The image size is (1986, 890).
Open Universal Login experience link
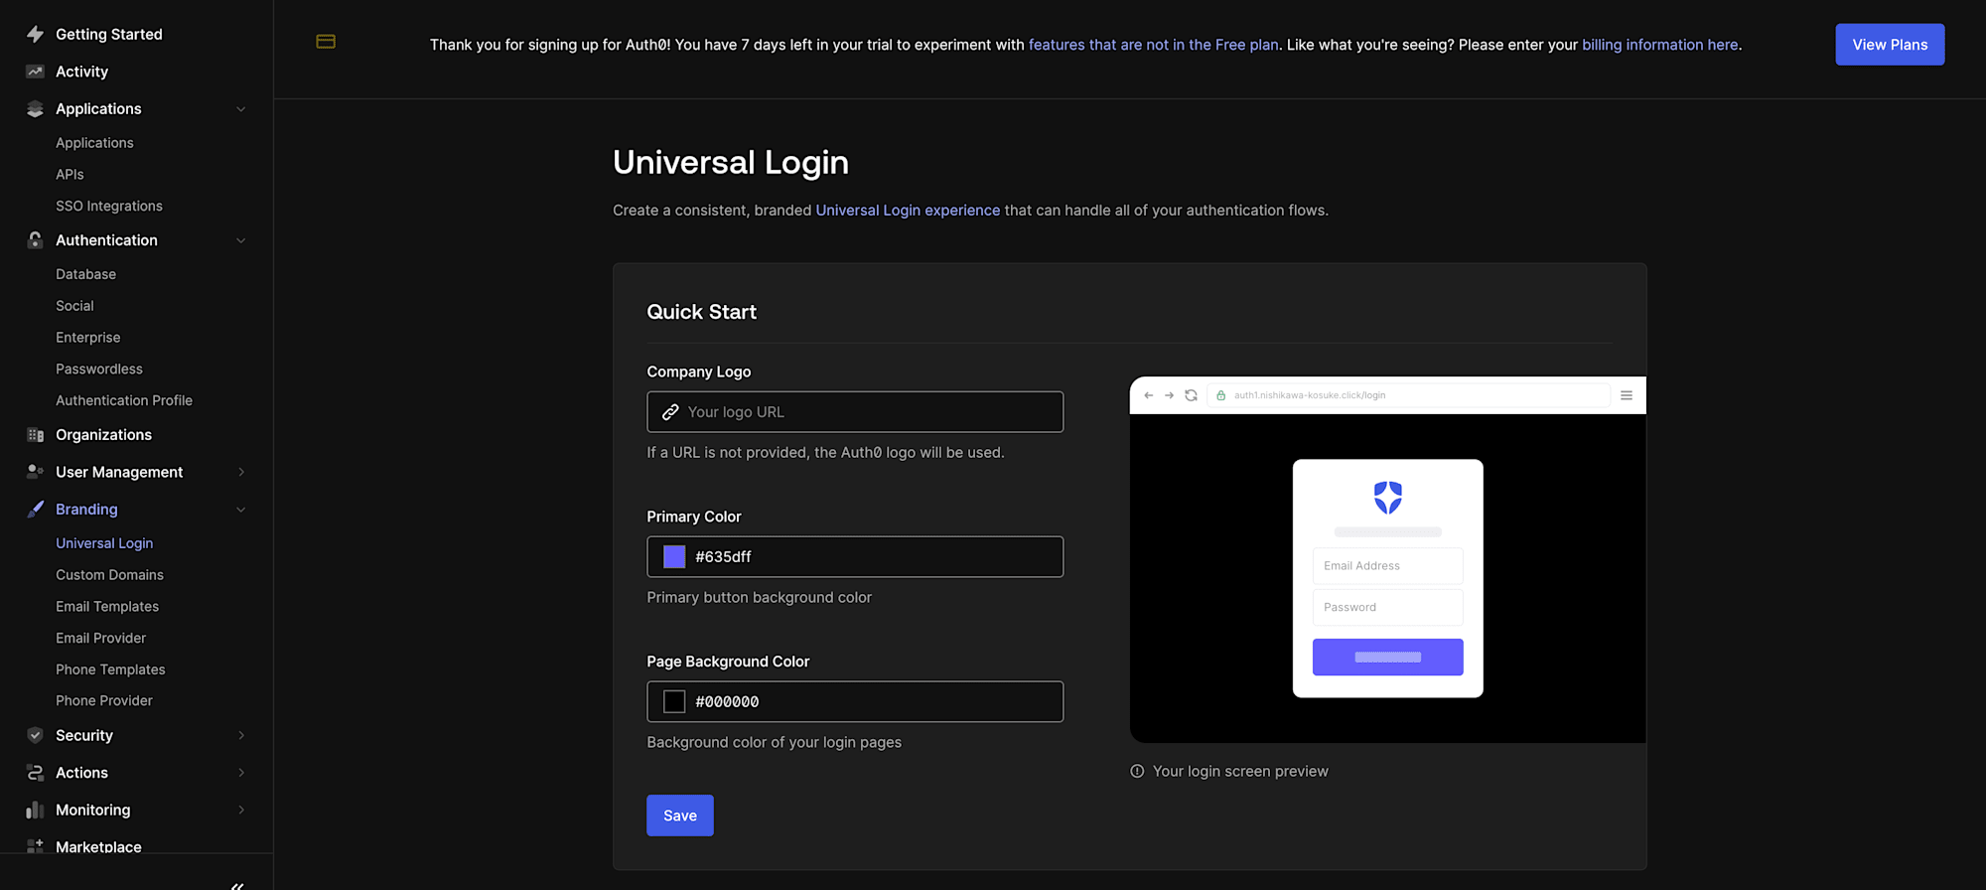908,211
